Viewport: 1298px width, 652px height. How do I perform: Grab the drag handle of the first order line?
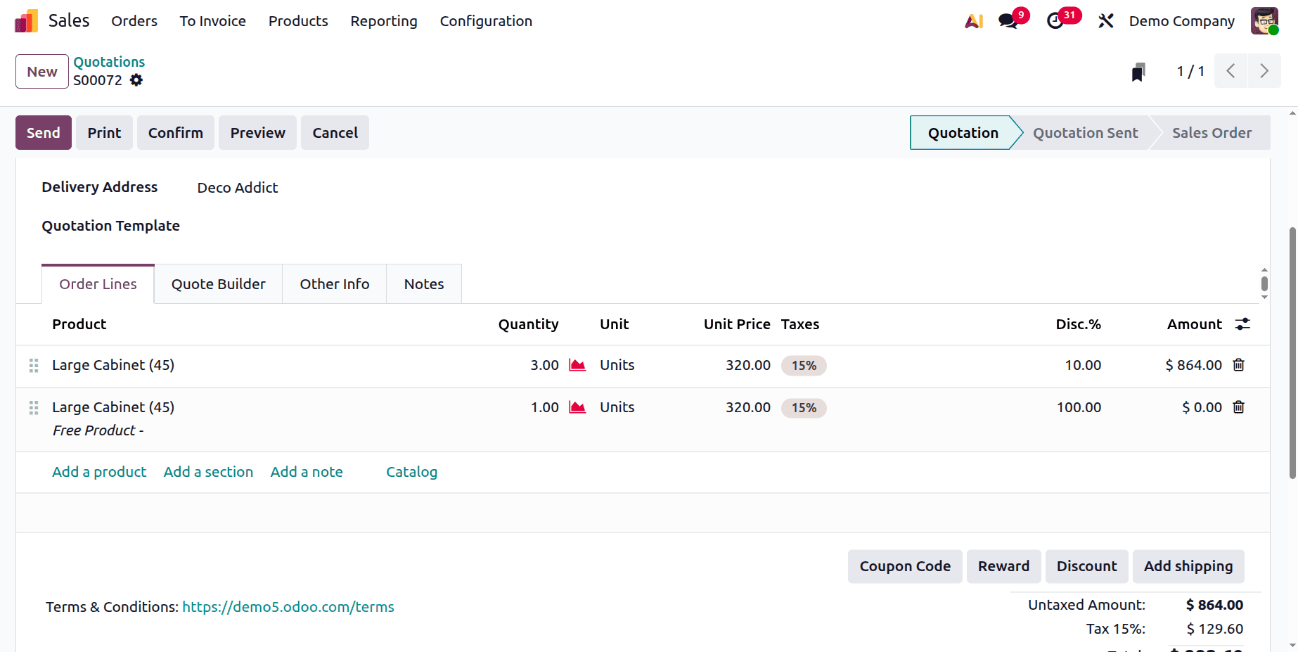33,365
